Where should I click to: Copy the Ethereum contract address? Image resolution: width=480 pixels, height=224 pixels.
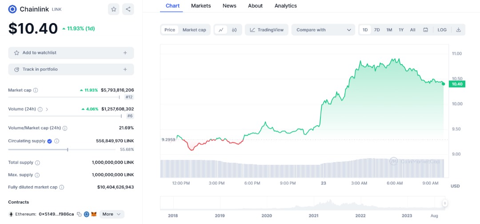79,214
